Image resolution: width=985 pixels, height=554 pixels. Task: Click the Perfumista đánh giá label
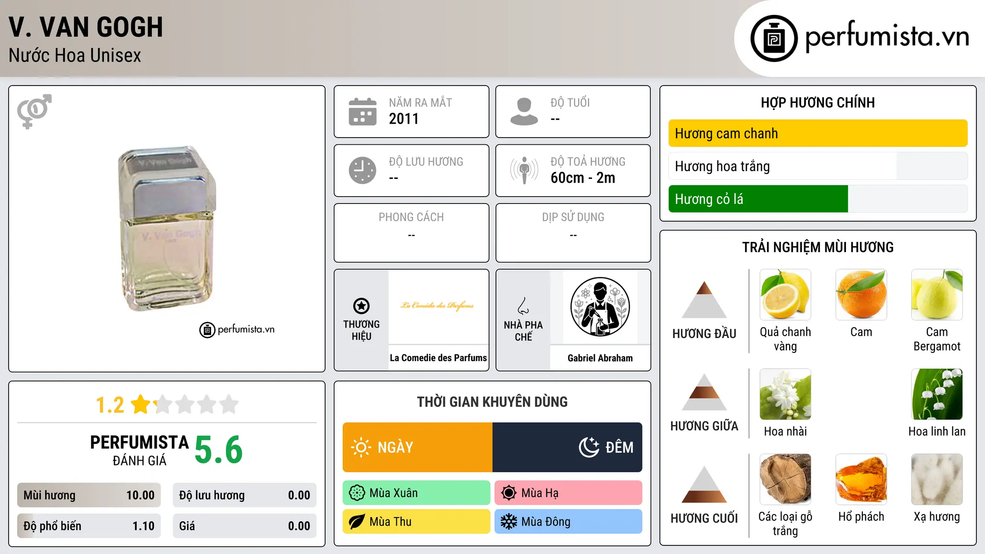pyautogui.click(x=139, y=450)
